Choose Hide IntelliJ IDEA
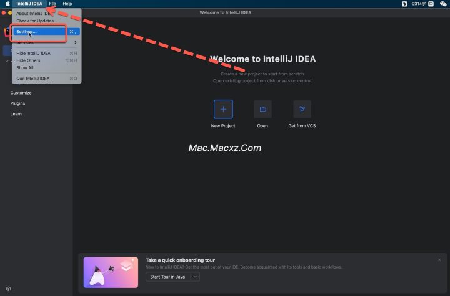This screenshot has height=296, width=450. pyautogui.click(x=46, y=53)
